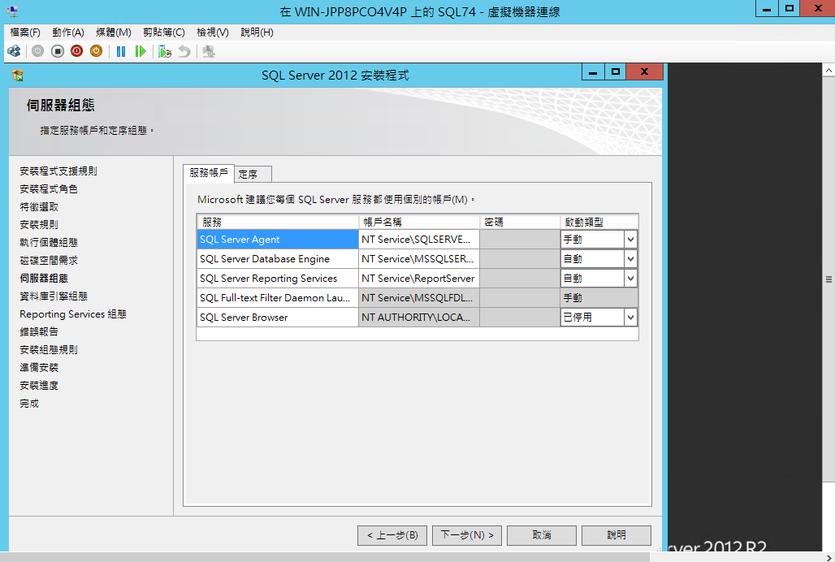This screenshot has height=562, width=835.
Task: Click account name NT Service\MSSQLFDL... cell
Action: click(x=419, y=298)
